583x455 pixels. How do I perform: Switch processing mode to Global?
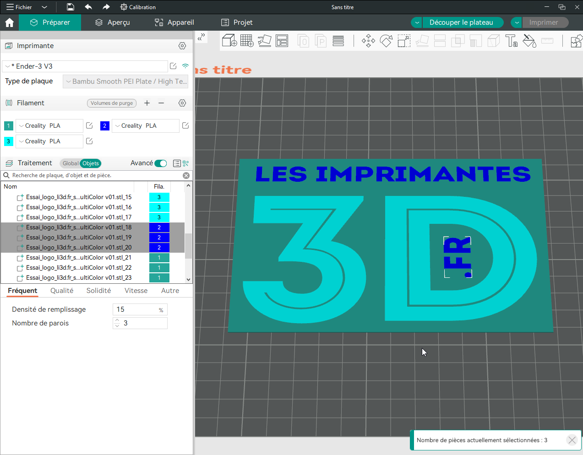coord(70,163)
